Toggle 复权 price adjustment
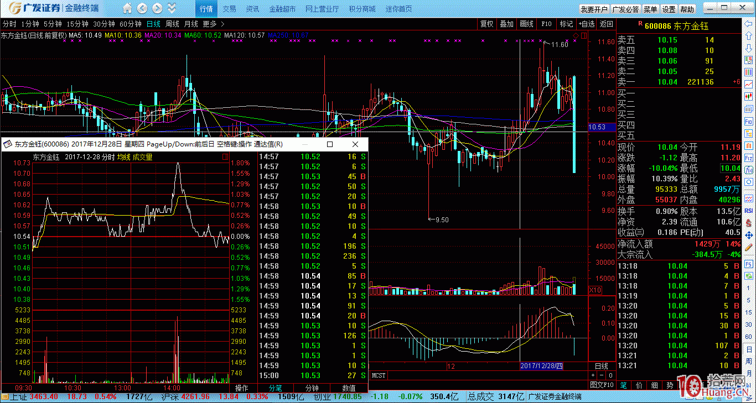756x403 pixels. 486,24
